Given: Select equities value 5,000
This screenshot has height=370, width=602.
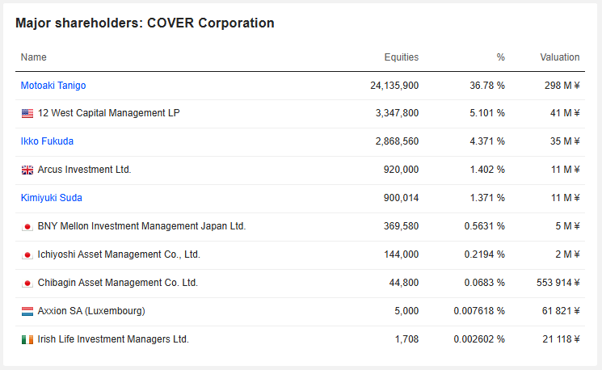Looking at the screenshot, I should [x=406, y=311].
